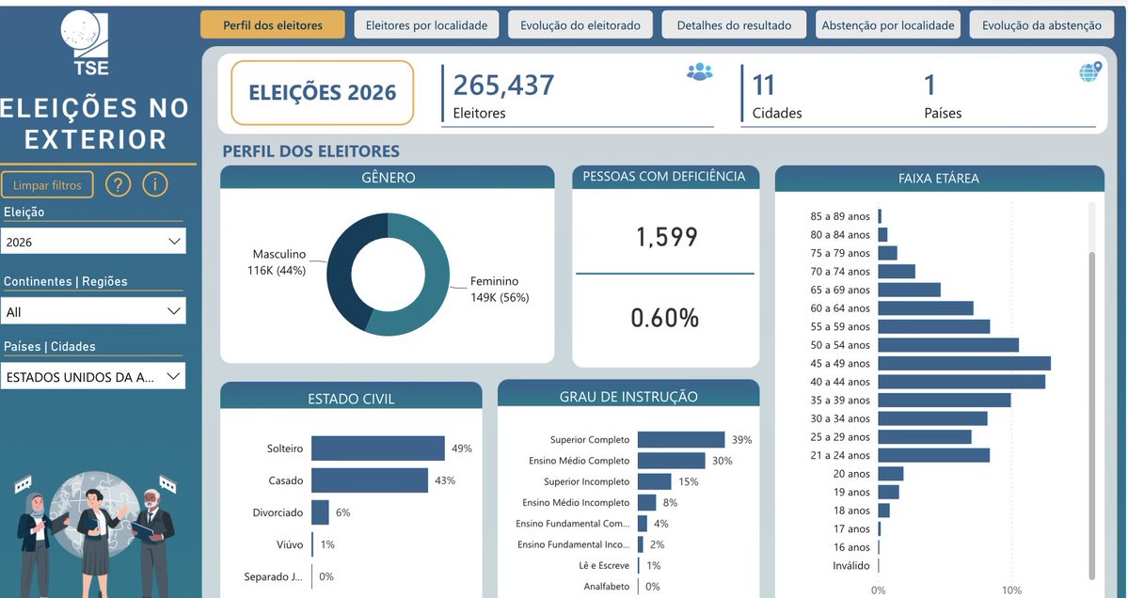
Task: Select the Perfil dos eleitores tab
Action: (273, 25)
